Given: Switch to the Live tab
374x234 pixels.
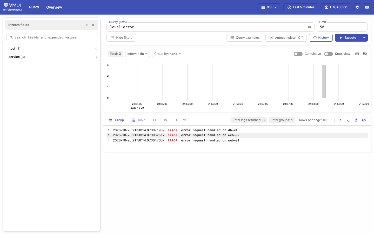Looking at the screenshot, I should [181, 120].
